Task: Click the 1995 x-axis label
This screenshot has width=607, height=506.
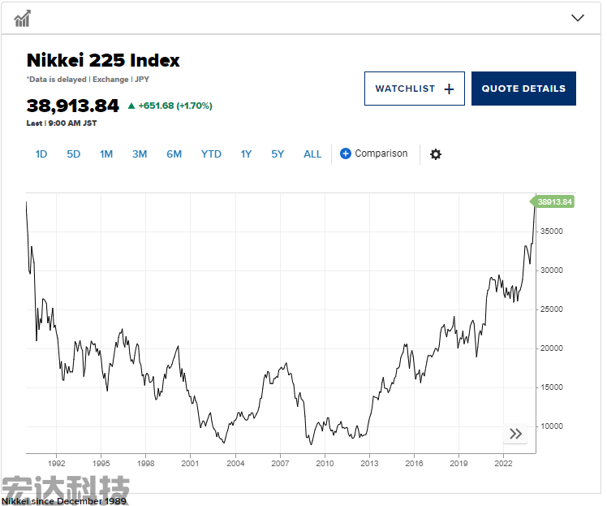Action: (x=101, y=463)
